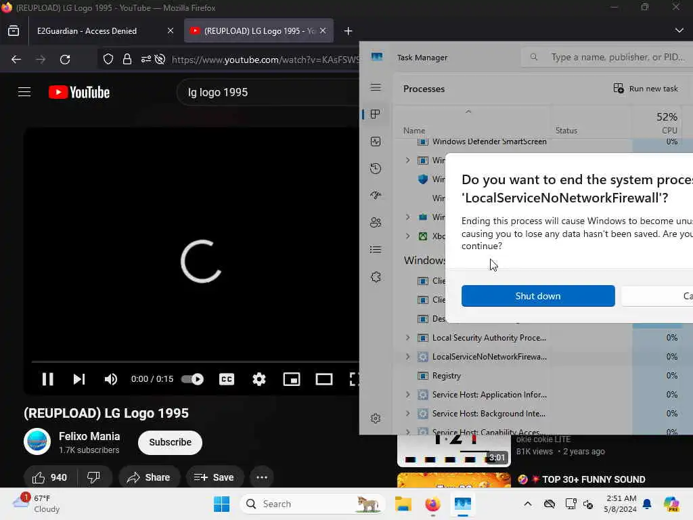Click the YouTube search box with 'lg logo 1995'
The width and height of the screenshot is (693, 520).
[268, 92]
